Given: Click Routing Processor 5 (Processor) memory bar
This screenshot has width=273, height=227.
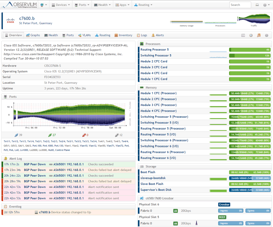Looking at the screenshot, I should coord(250,129).
